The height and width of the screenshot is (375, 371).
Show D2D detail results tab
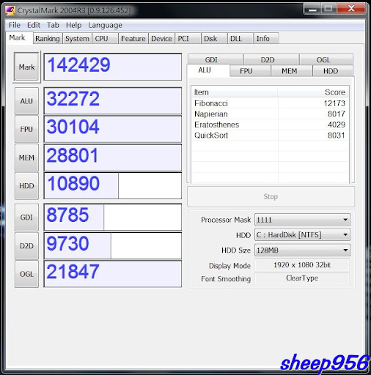click(x=271, y=59)
